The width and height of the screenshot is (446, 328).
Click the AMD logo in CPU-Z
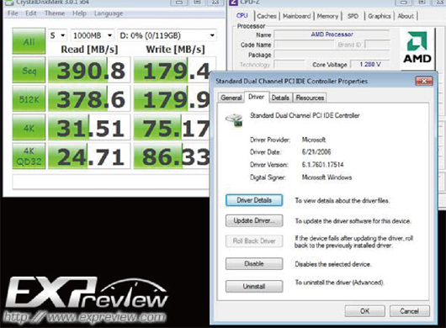[417, 48]
